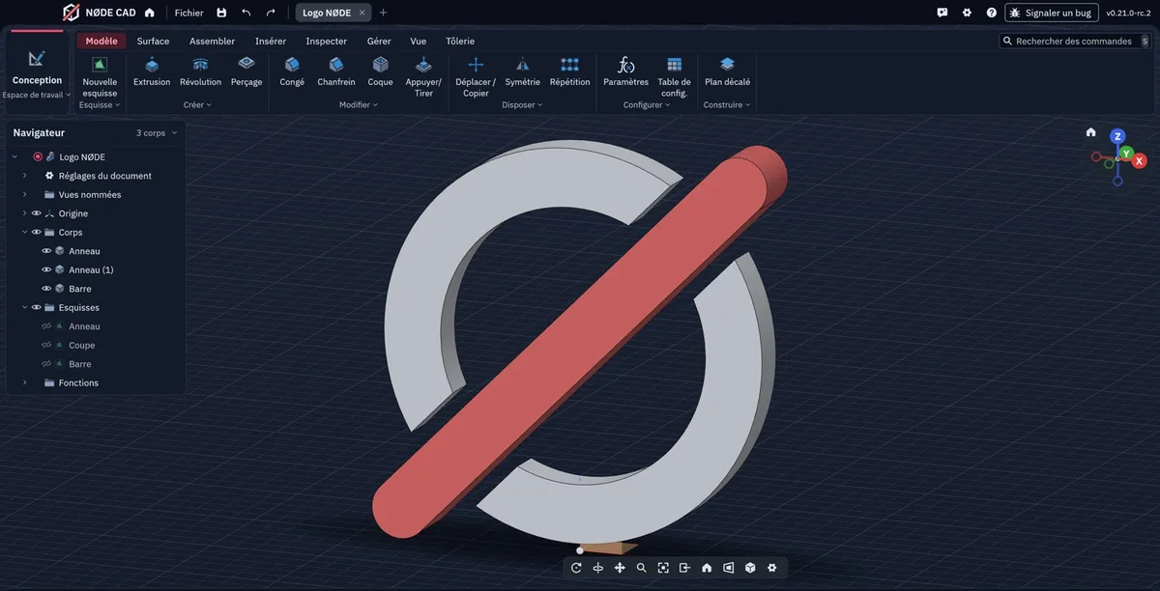Screen dimensions: 1160x591
Task: Click the home icon above the view gizmo
Action: click(x=1090, y=132)
